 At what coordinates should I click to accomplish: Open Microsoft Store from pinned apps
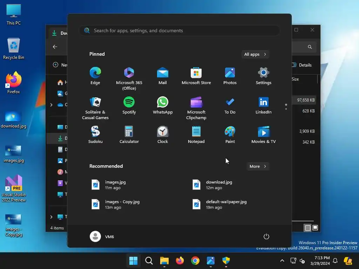(196, 76)
